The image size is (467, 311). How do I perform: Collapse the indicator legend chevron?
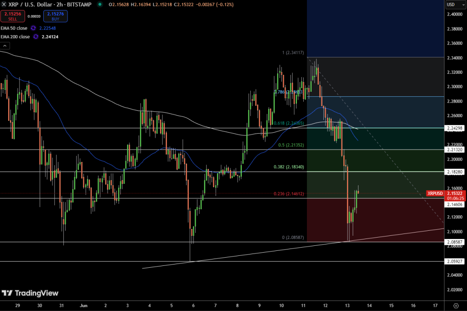click(5, 46)
